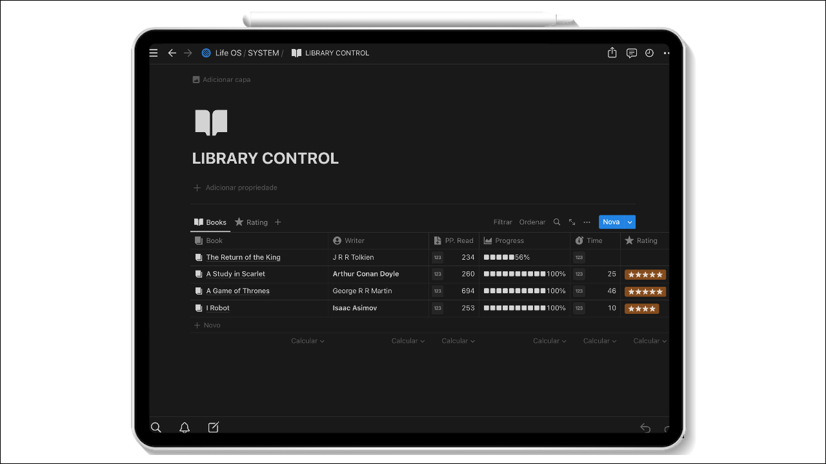
Task: Open database three-dot options
Action: 587,222
